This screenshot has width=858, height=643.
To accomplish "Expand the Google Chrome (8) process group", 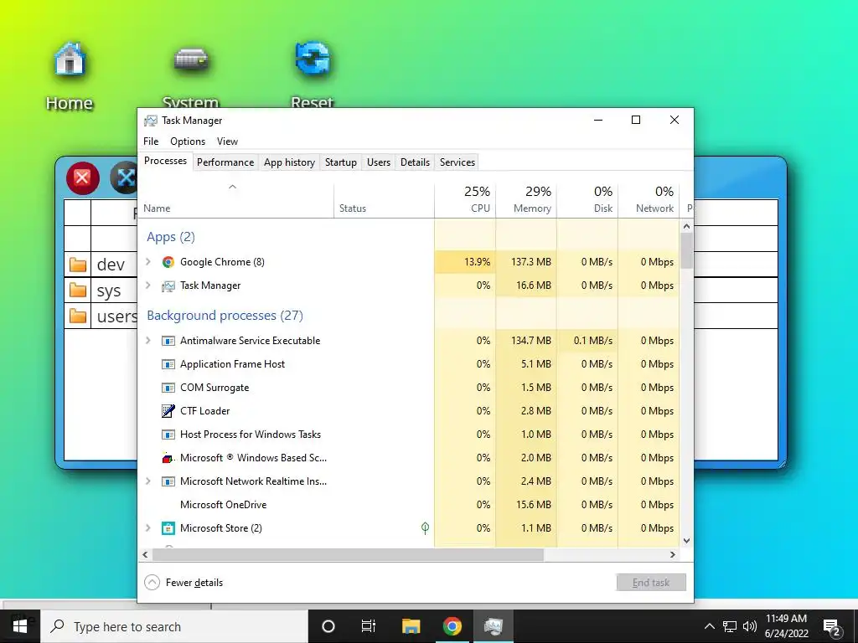I will point(147,262).
